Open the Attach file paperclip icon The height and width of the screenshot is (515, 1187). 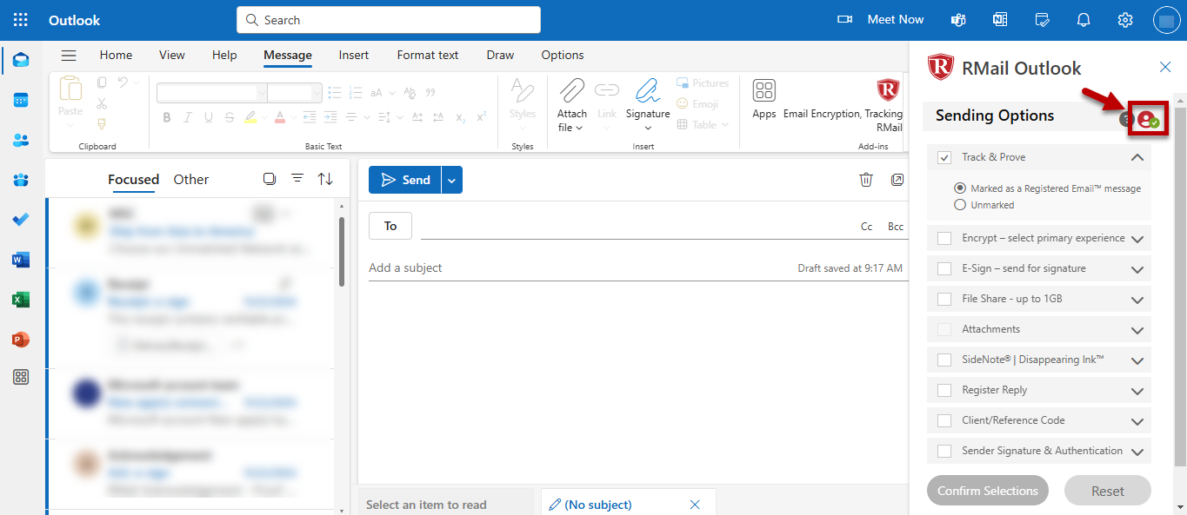571,90
